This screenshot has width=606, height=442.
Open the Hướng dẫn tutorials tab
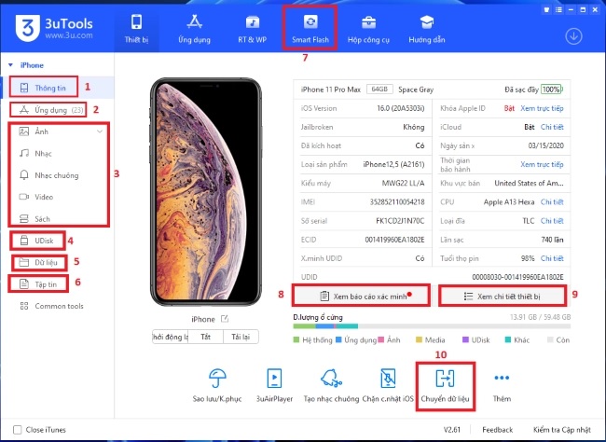coord(427,29)
